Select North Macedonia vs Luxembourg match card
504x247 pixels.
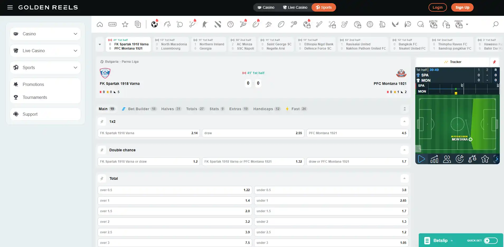[171, 44]
